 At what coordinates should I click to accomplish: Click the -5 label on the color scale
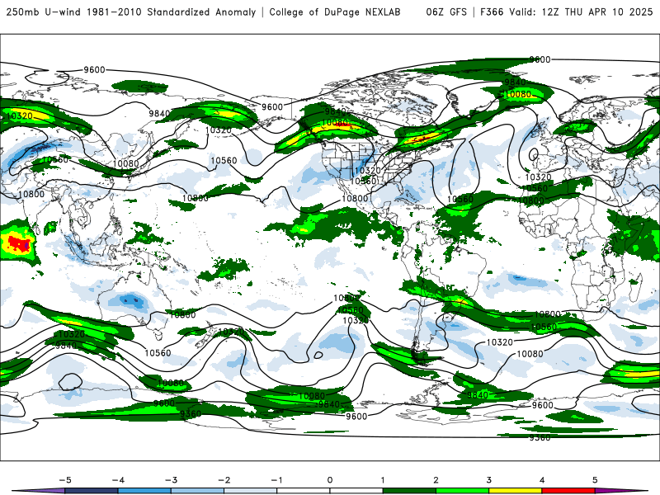pos(65,480)
